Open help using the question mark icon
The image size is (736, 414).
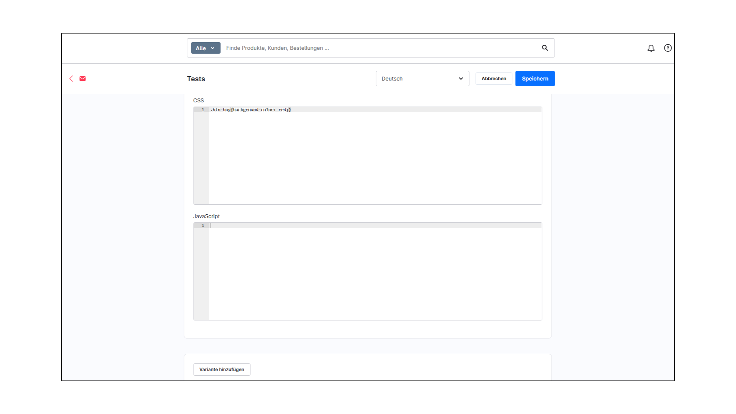668,48
